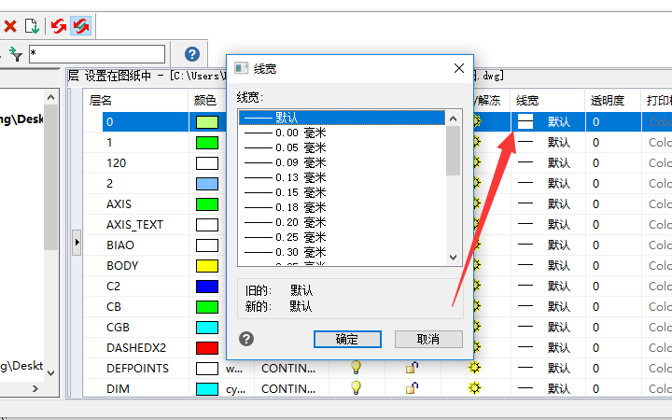Select 默认 in the line width list
Viewport: 672px width, 420px height.
pyautogui.click(x=342, y=118)
